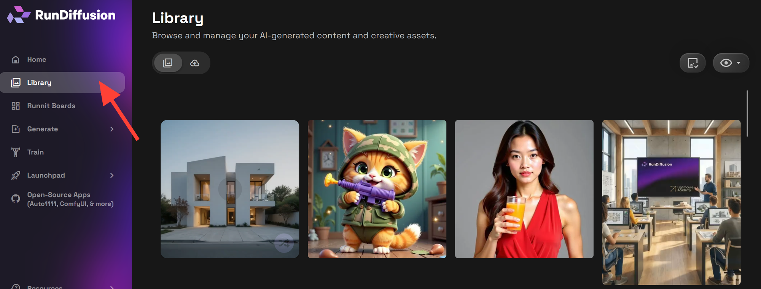Expand the Generate submenu chevron
The width and height of the screenshot is (761, 289).
[112, 129]
